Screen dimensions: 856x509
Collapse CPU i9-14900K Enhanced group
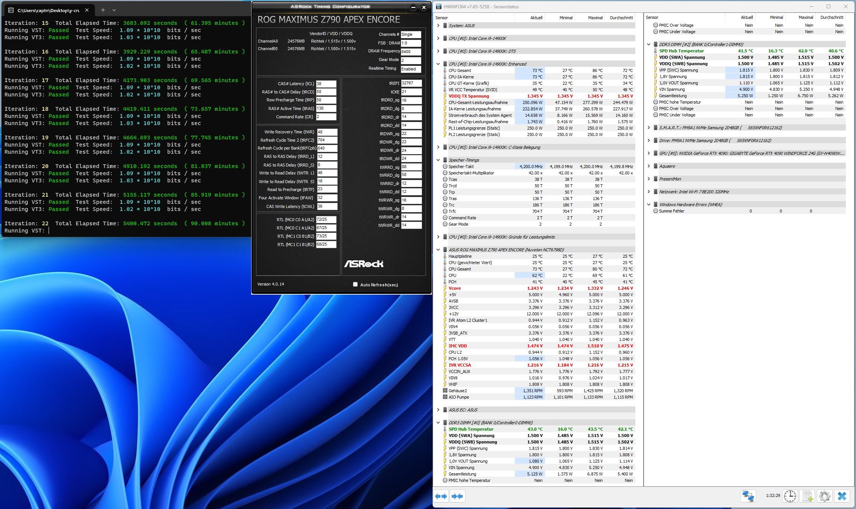(x=438, y=64)
